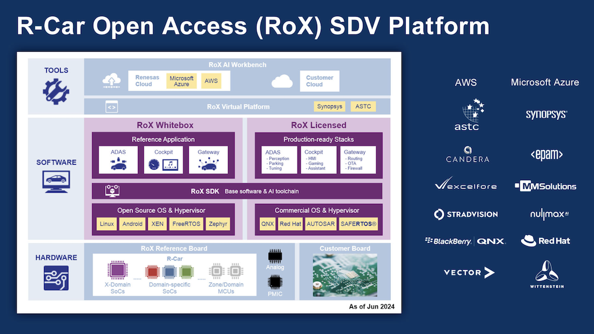Click the Excelfore partner logo

466,184
